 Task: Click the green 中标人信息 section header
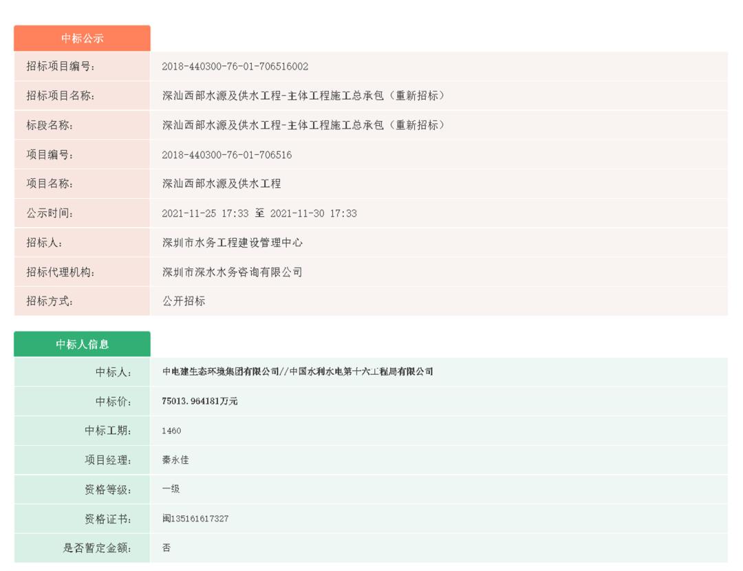click(82, 344)
